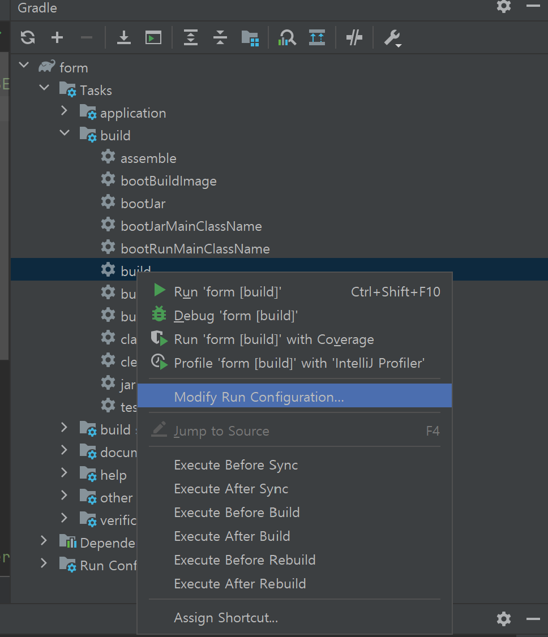Viewport: 548px width, 637px height.
Task: Click the Coverage shield icon
Action: click(x=159, y=338)
